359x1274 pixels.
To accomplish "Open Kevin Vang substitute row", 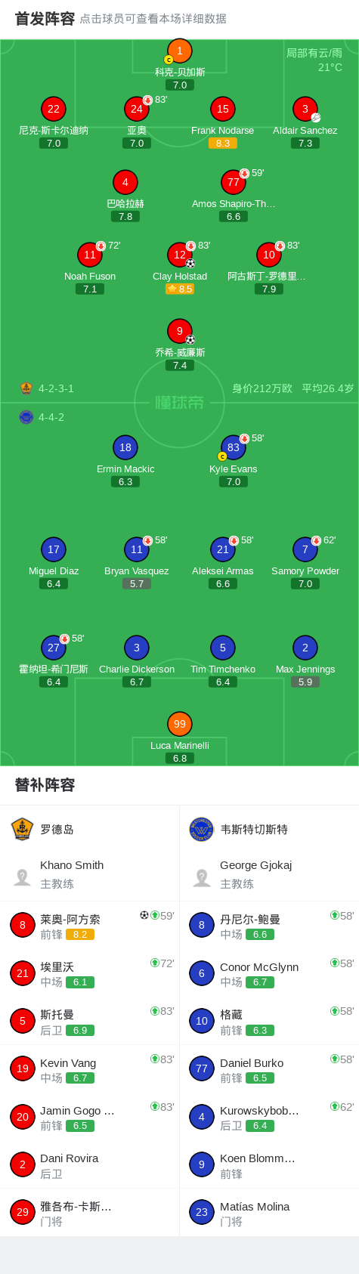I will tap(90, 1069).
